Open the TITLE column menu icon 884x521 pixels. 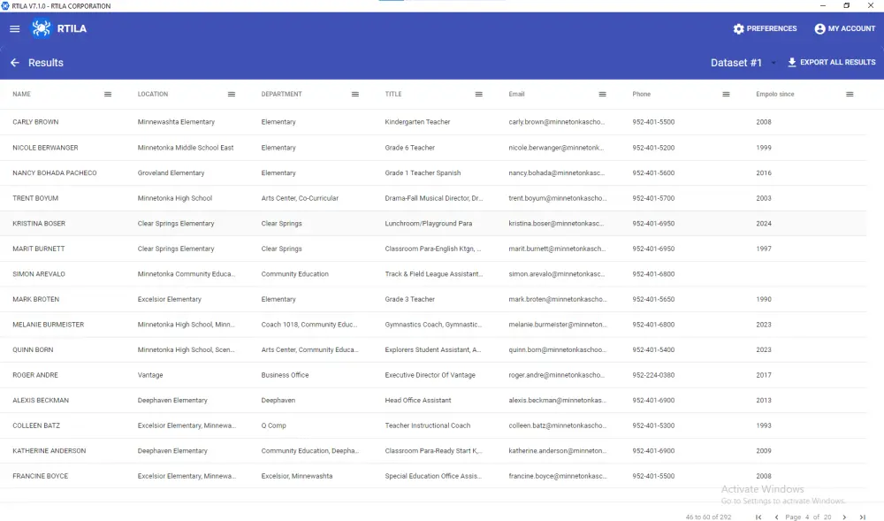[478, 94]
